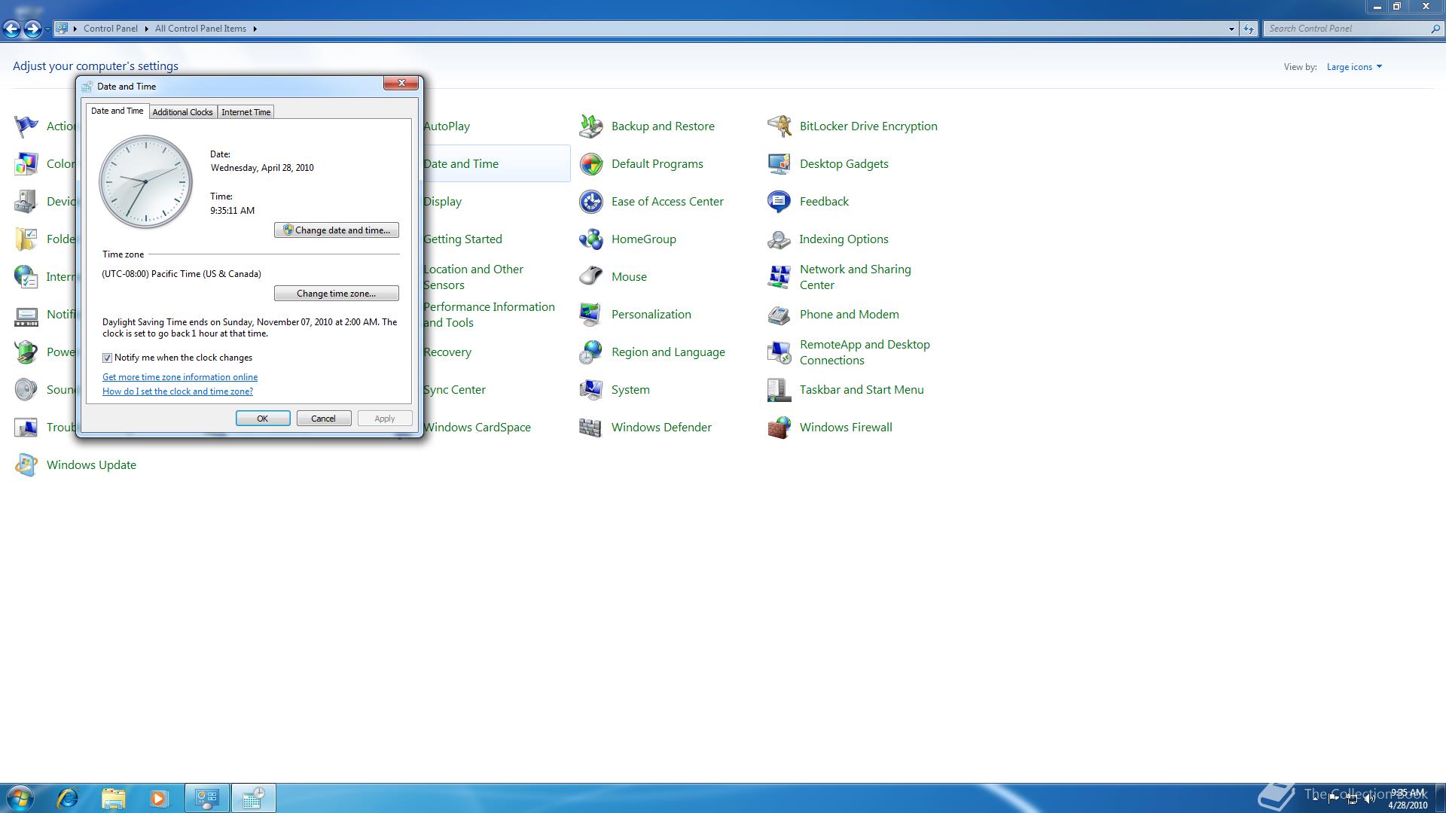
Task: Open the Feedback icon
Action: click(779, 202)
